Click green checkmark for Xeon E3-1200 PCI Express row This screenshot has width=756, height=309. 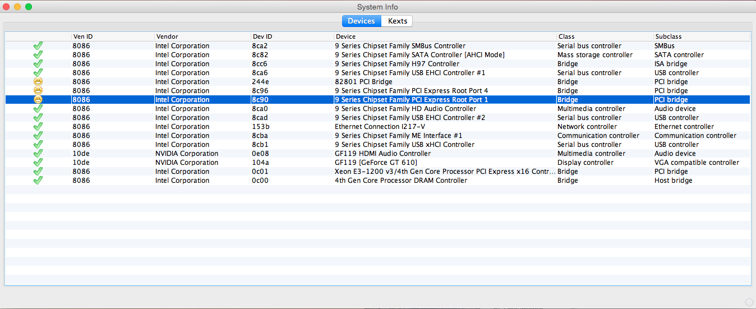pos(38,172)
